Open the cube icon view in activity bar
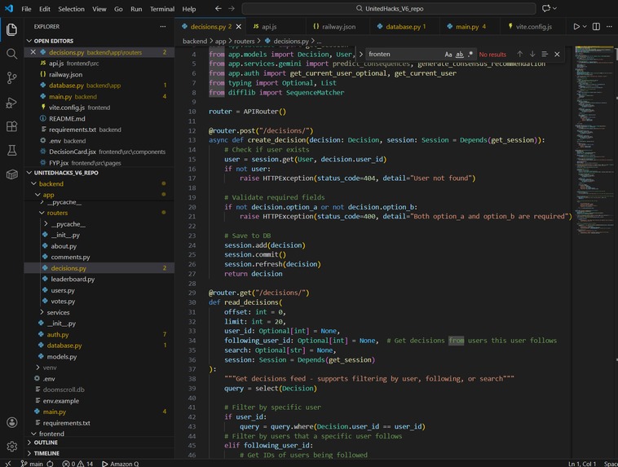 12,174
